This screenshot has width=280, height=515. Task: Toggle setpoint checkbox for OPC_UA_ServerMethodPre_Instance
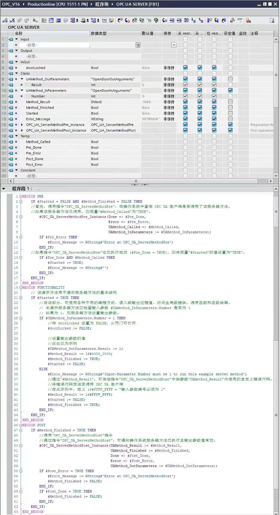point(230,125)
